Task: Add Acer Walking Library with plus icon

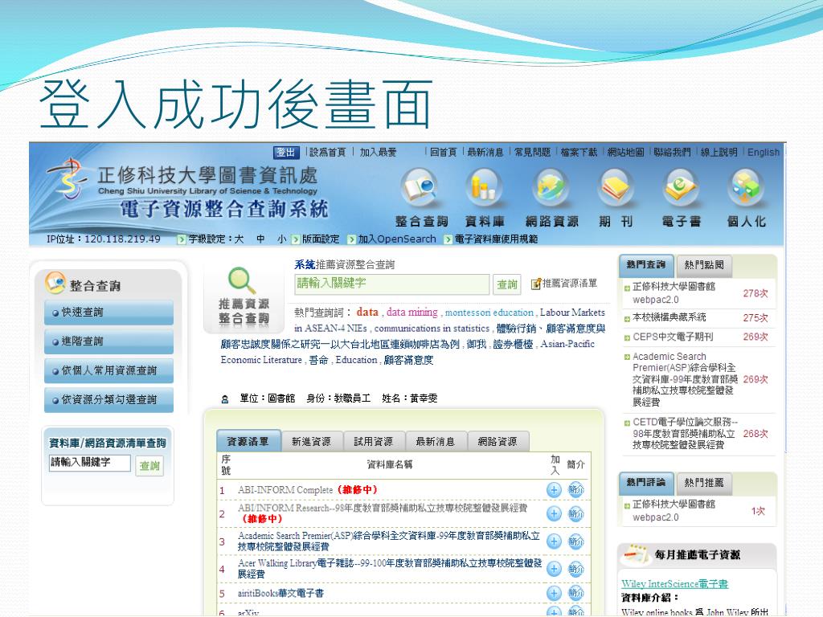Action: click(x=554, y=569)
